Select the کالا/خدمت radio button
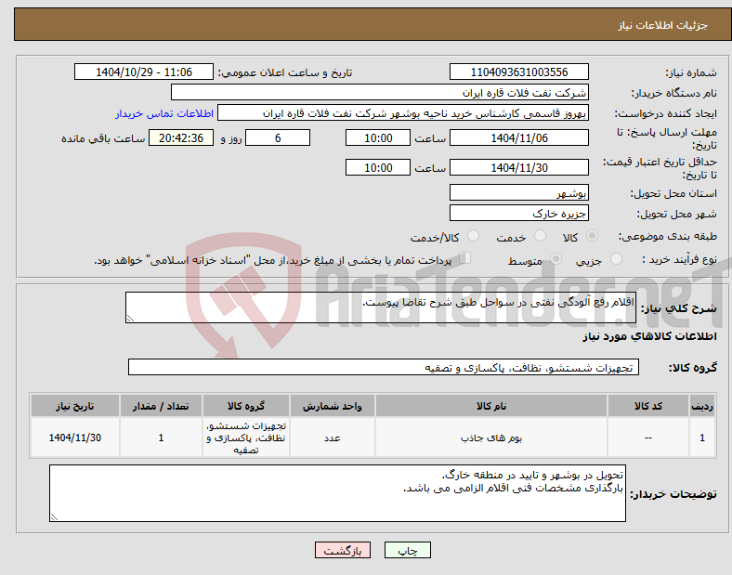Image resolution: width=732 pixels, height=575 pixels. pos(474,236)
